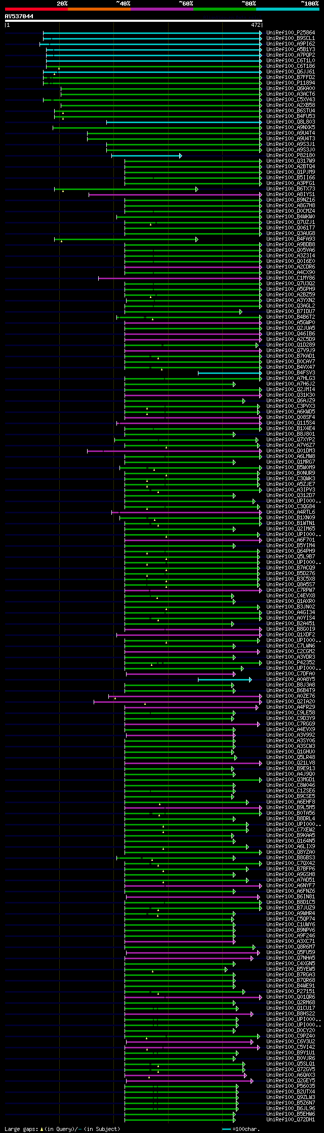Select the UniRef100_A3ACT6 label

pos(291,94)
